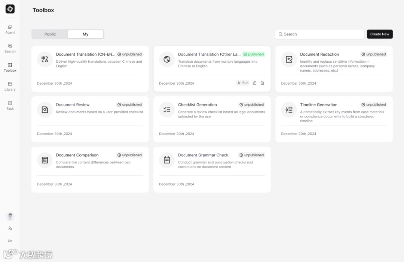Open the Document Grammar Check title

pos(203,155)
